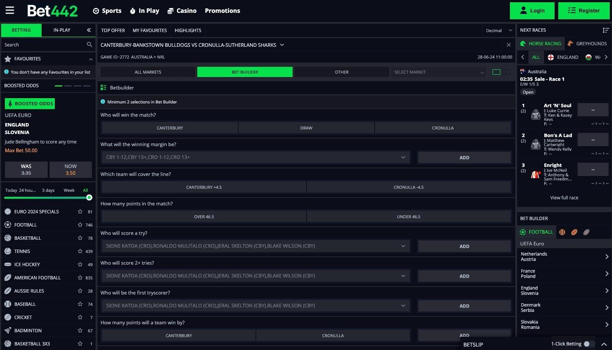Star the Baseball row
Viewport: 612px width, 350px height.
pyautogui.click(x=80, y=304)
